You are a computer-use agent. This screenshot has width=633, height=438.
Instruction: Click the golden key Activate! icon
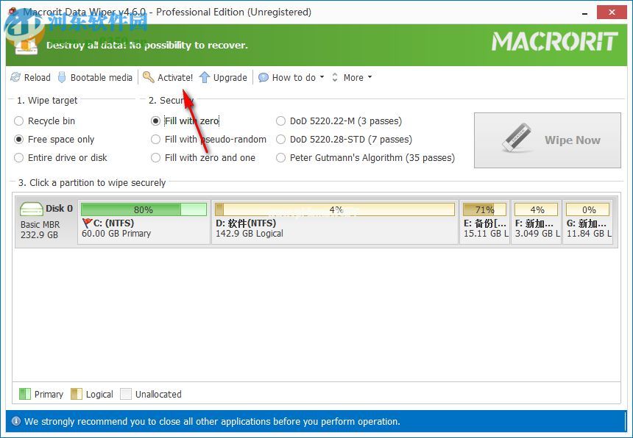[149, 77]
